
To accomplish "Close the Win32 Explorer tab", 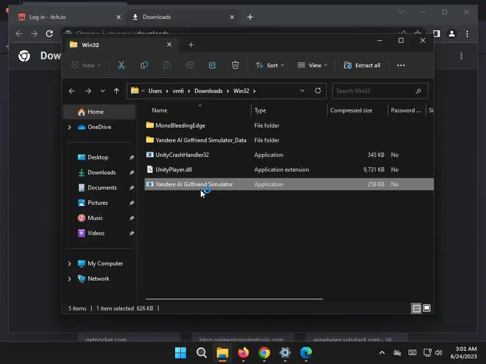I will (169, 45).
